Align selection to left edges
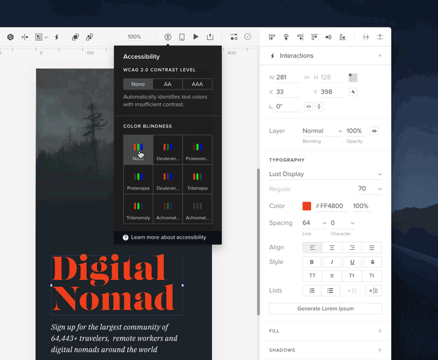 click(272, 37)
